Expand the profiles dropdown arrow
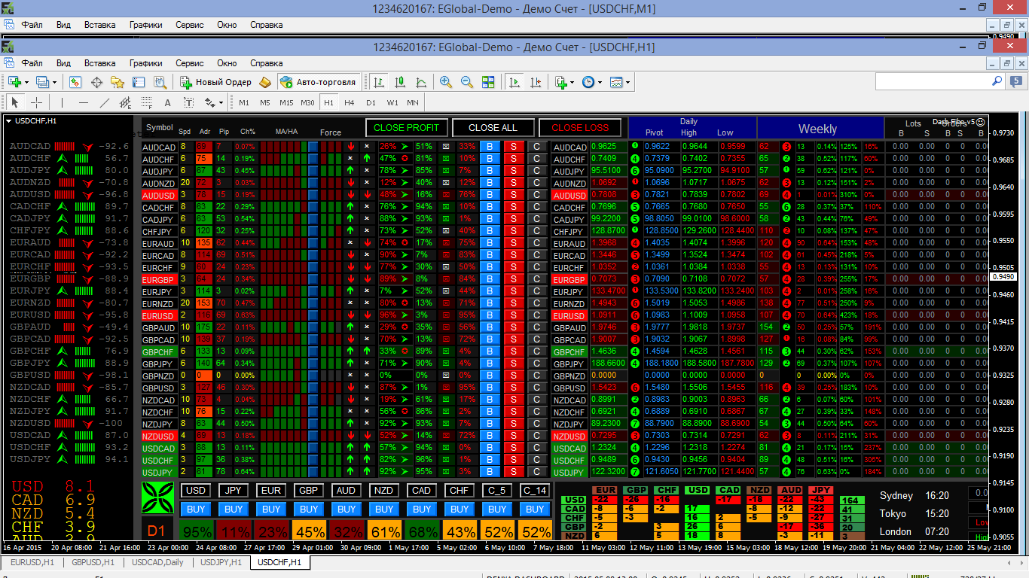Image resolution: width=1029 pixels, height=578 pixels. [x=54, y=82]
